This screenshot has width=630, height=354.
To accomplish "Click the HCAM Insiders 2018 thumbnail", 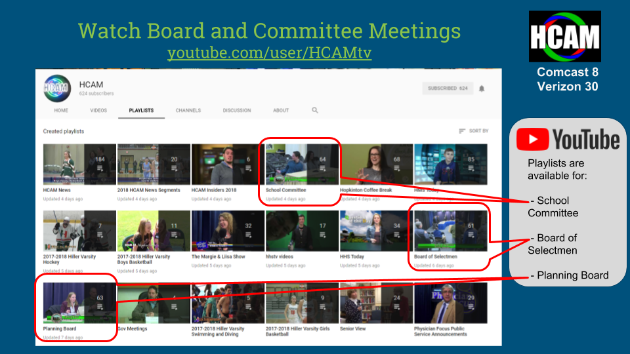I will [x=228, y=165].
